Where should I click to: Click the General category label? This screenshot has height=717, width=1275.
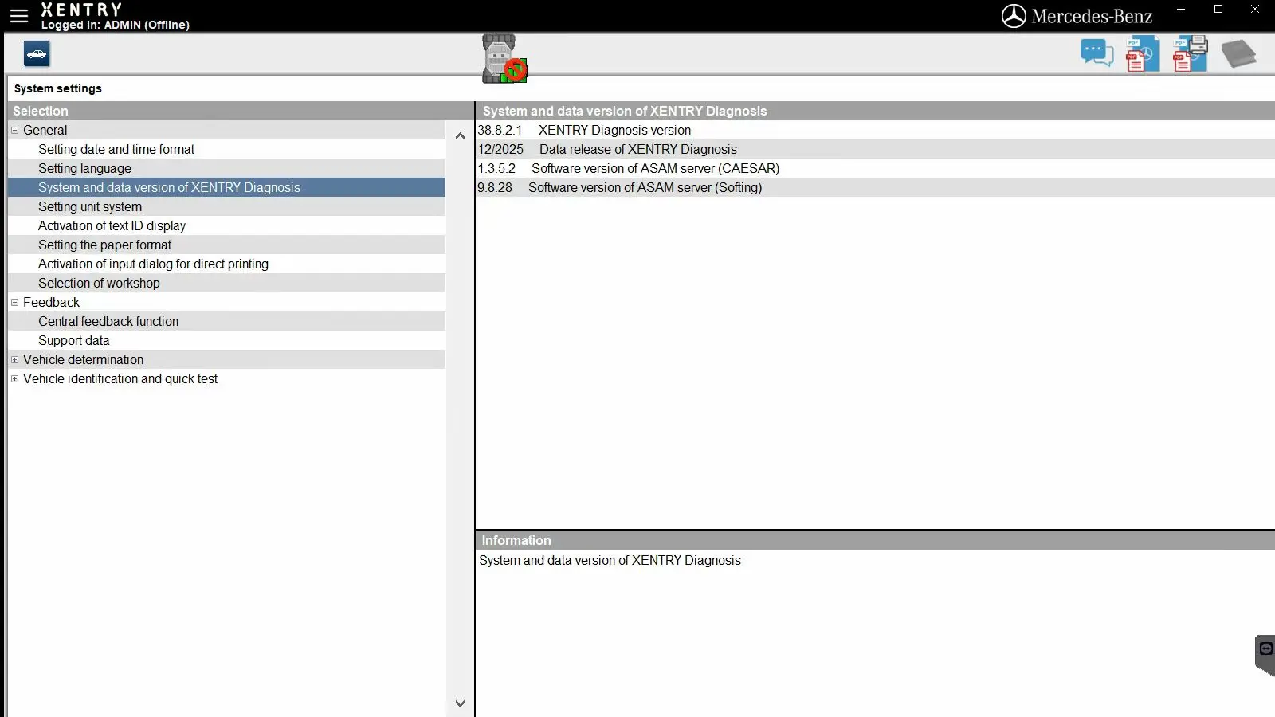[45, 131]
